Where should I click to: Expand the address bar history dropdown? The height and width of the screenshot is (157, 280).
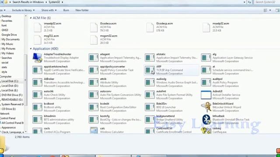coord(244,2)
